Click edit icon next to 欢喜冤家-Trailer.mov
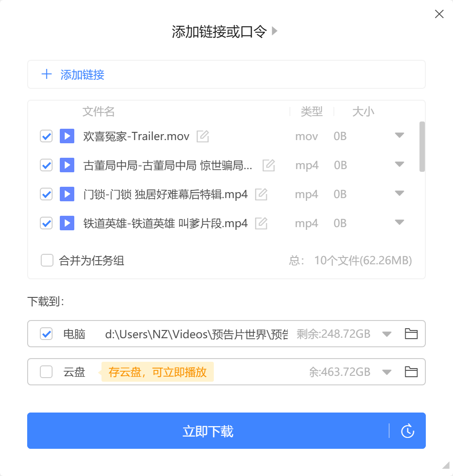Screen dimensions: 453x476 tap(202, 136)
